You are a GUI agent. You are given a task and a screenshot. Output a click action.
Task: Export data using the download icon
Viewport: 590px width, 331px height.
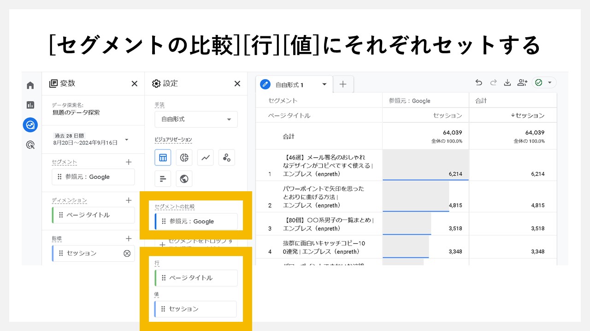507,82
